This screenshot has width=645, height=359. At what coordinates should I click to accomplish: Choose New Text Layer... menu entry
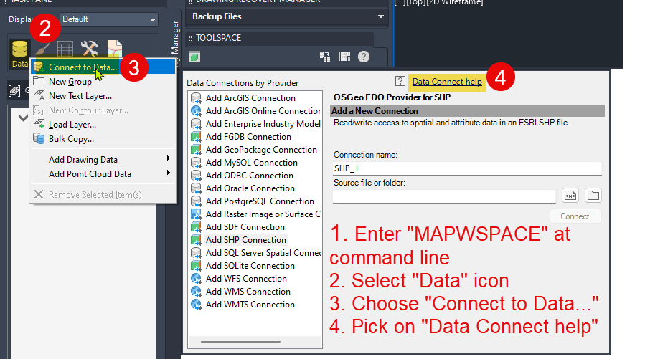click(103, 96)
